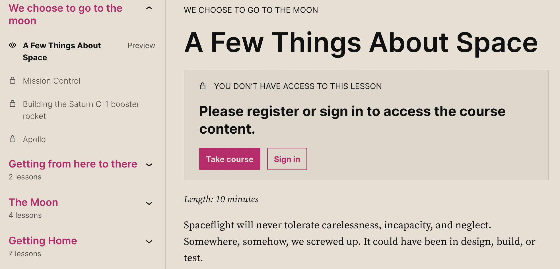Click the We choose to go to the moon course title

[66, 14]
